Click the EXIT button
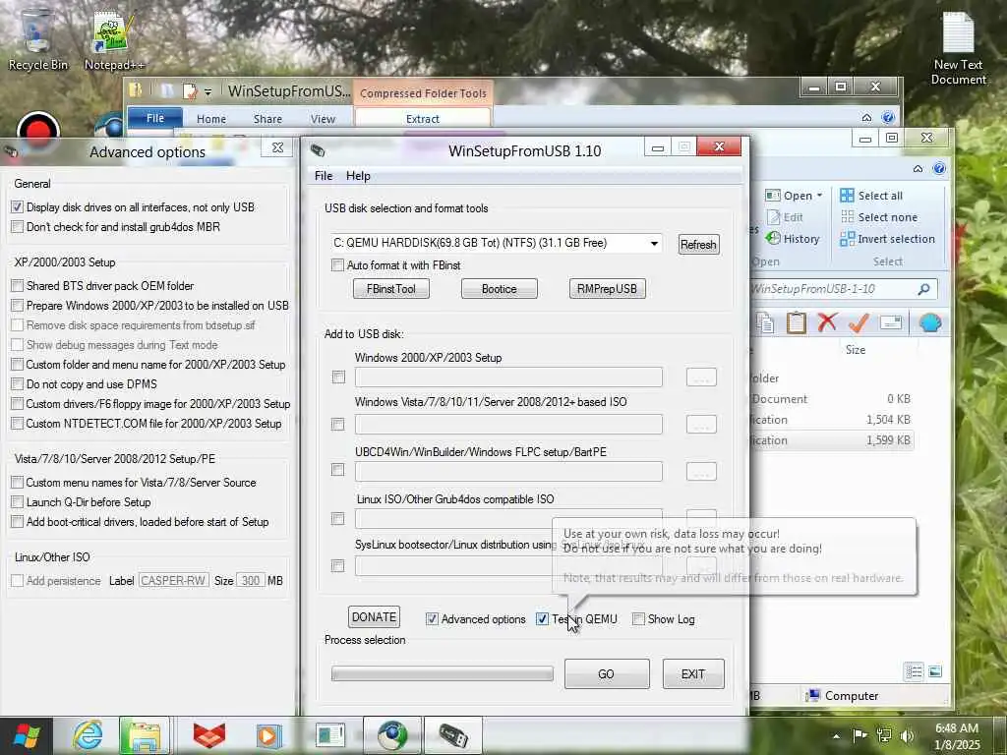This screenshot has height=755, width=1007. click(x=693, y=674)
